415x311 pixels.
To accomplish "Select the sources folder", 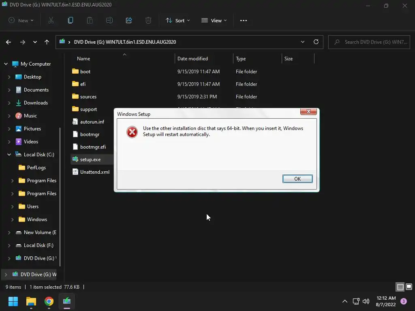I will coord(88,97).
